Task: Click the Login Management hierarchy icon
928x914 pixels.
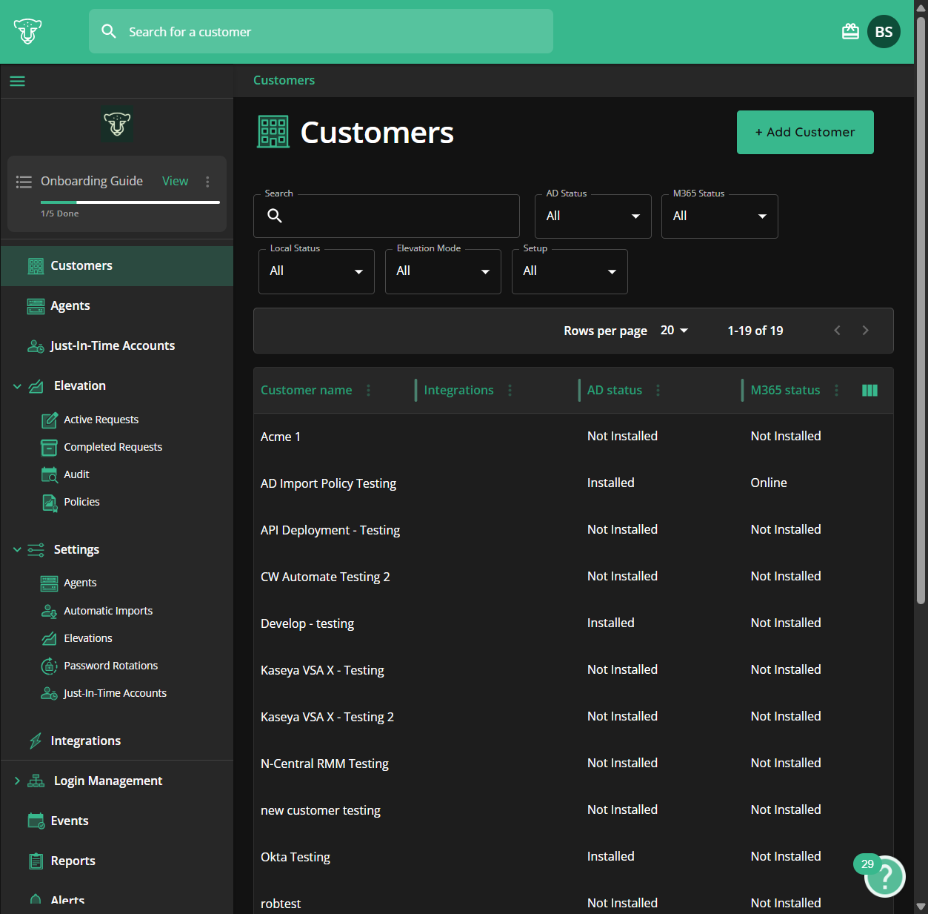Action: [x=36, y=781]
